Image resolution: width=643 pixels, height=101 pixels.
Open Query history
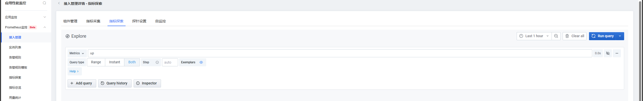[x=115, y=83]
